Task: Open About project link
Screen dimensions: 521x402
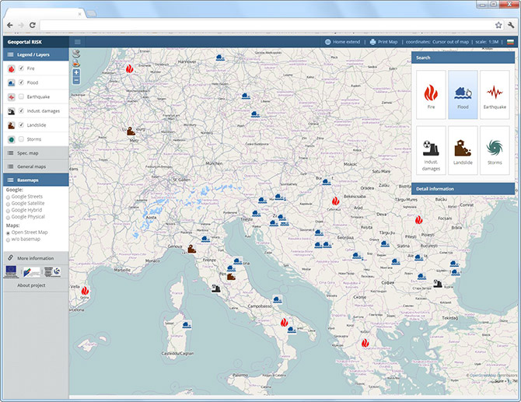Action: click(x=31, y=285)
